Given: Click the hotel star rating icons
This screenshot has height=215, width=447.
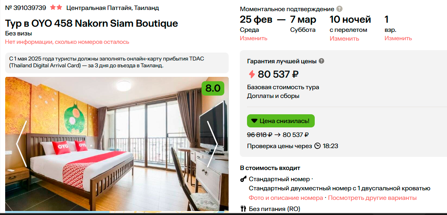Looking at the screenshot, I should click(x=56, y=8).
